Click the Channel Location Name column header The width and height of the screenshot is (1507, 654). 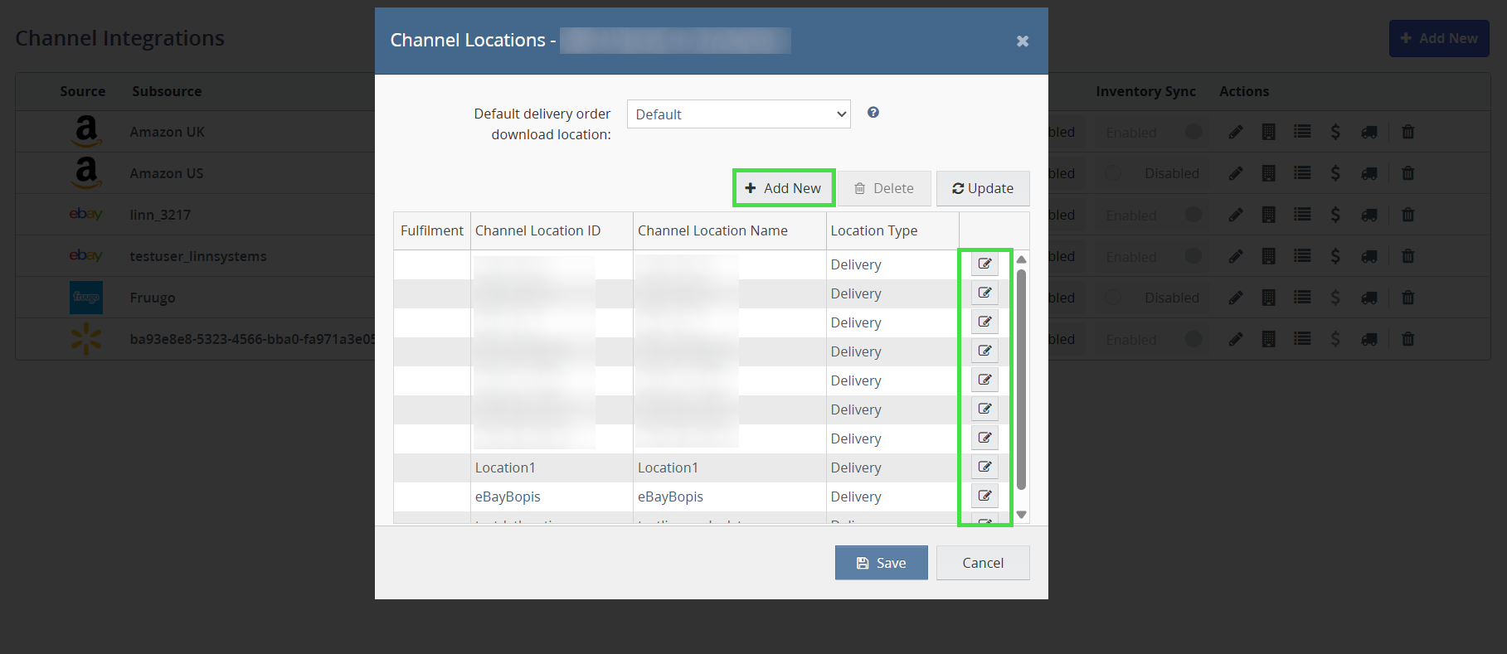click(x=730, y=230)
